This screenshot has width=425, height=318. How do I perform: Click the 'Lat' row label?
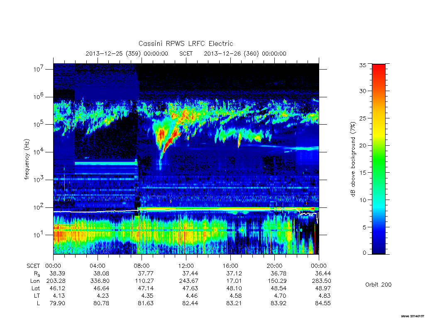click(x=36, y=288)
